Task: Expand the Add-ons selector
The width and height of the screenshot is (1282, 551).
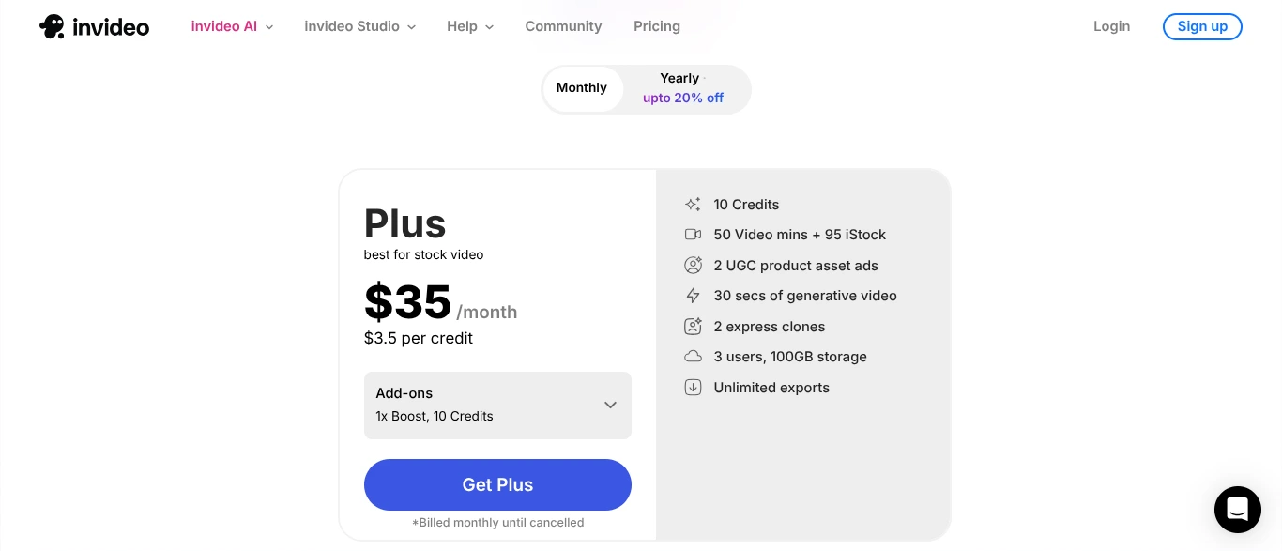Action: point(497,405)
